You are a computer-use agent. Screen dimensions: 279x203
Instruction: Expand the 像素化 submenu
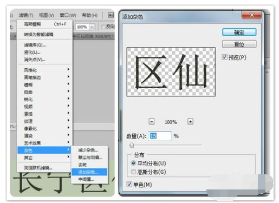pos(45,128)
